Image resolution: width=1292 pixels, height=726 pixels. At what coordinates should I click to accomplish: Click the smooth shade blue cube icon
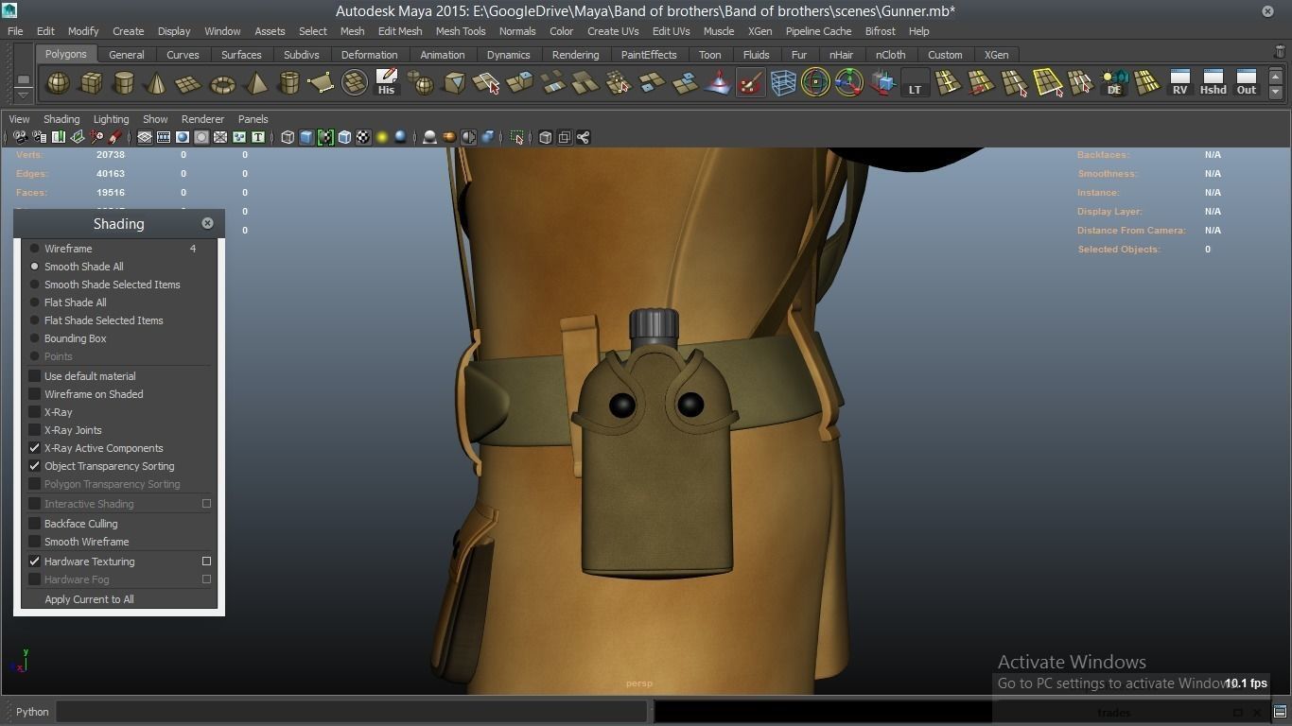(x=306, y=137)
